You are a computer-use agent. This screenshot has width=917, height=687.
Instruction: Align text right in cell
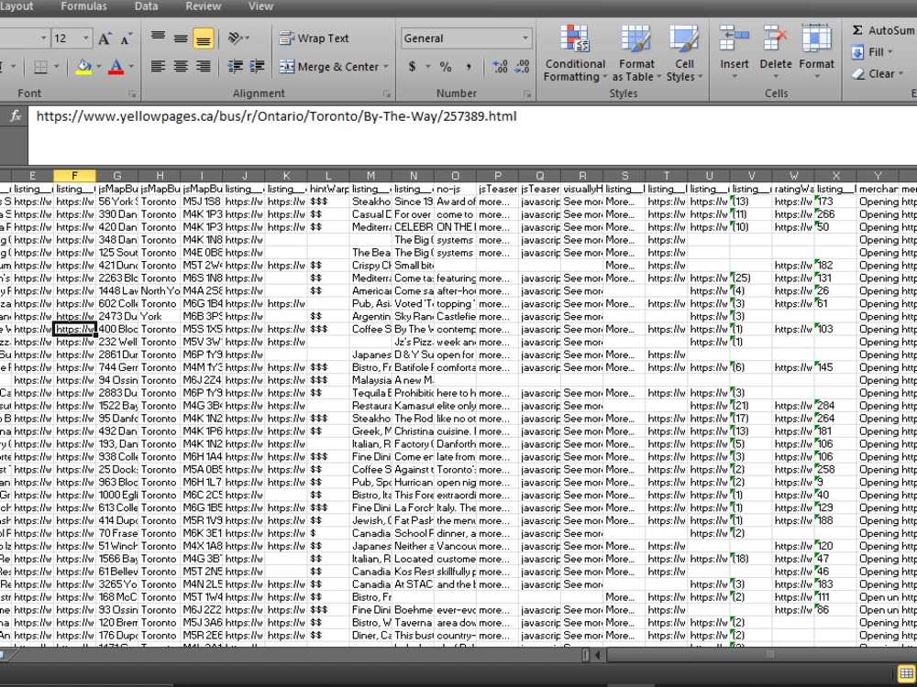(203, 66)
